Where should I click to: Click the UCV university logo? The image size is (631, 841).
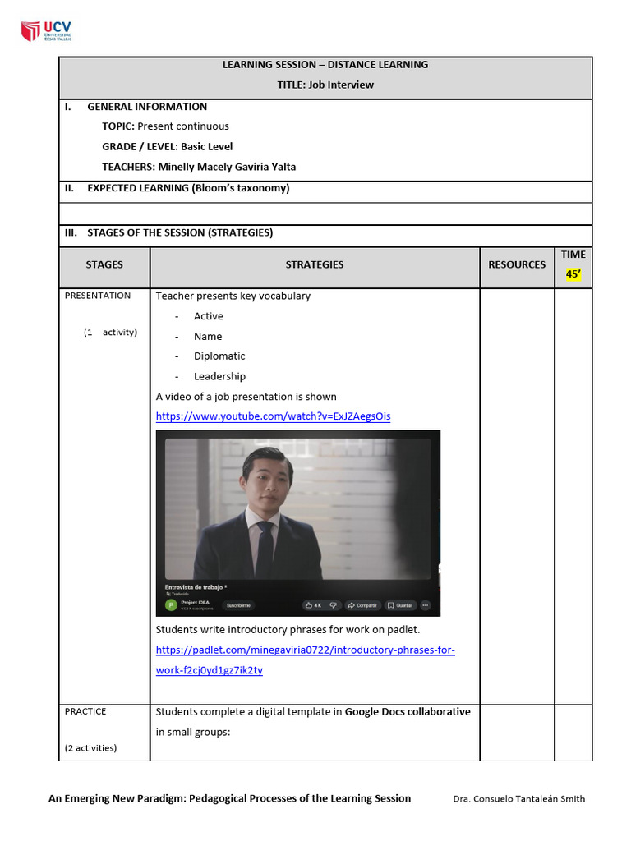point(46,31)
